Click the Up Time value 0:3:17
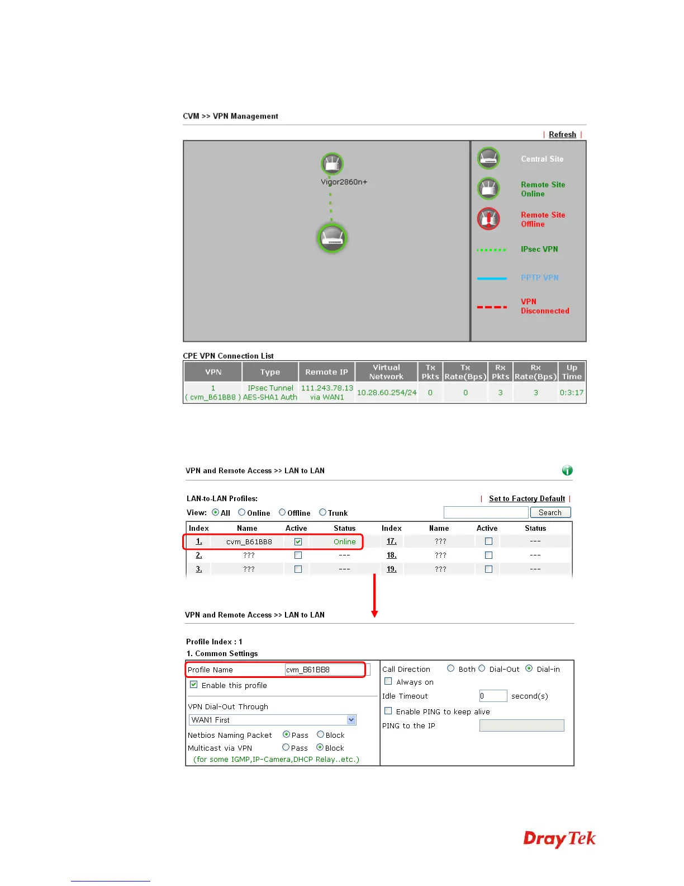Screen dimensions: 684x886 click(572, 393)
